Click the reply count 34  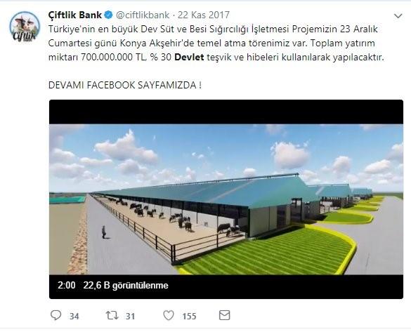pos(74,316)
